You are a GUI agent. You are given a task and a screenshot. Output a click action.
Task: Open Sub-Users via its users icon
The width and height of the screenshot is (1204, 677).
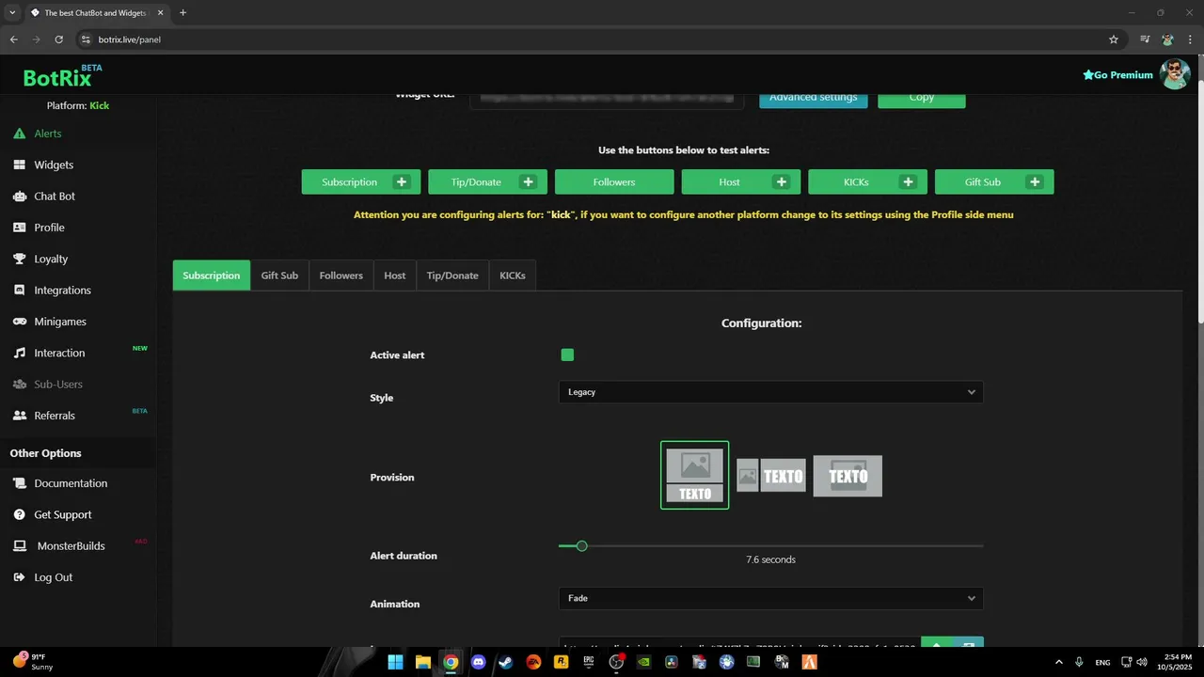[19, 385]
